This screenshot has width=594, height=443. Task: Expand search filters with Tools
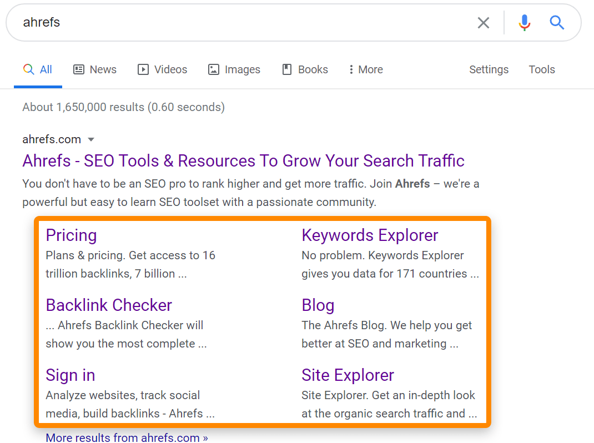(541, 69)
